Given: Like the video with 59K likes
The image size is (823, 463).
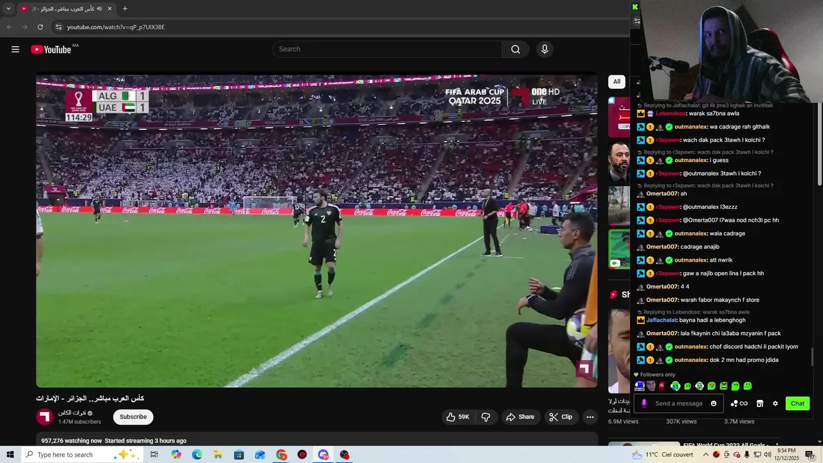Looking at the screenshot, I should coord(458,417).
